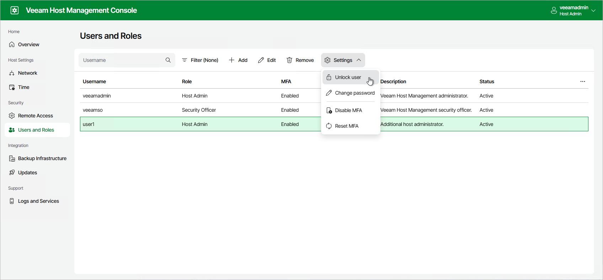Select the veeamadmin user row
This screenshot has height=280, width=603.
point(334,96)
